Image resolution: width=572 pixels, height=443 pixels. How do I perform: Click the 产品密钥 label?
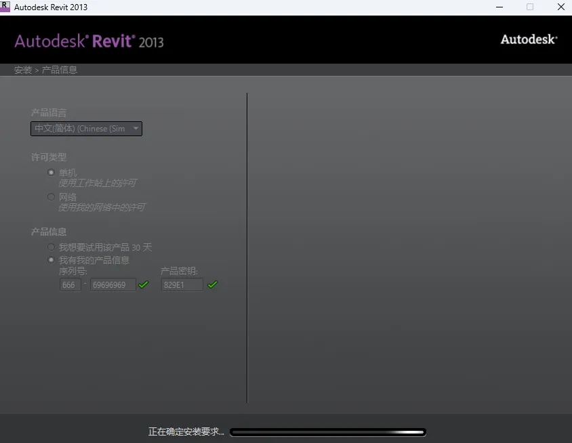click(x=179, y=271)
